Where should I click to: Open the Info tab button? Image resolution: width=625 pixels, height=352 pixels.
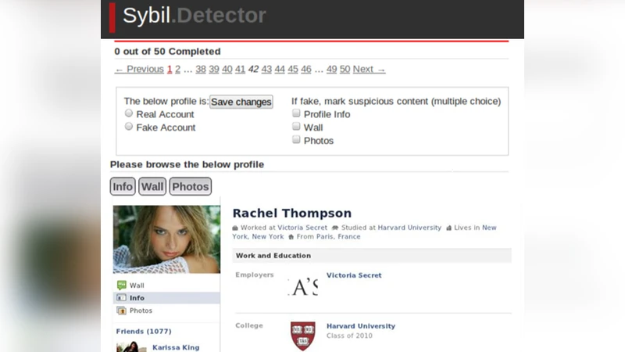(x=123, y=186)
